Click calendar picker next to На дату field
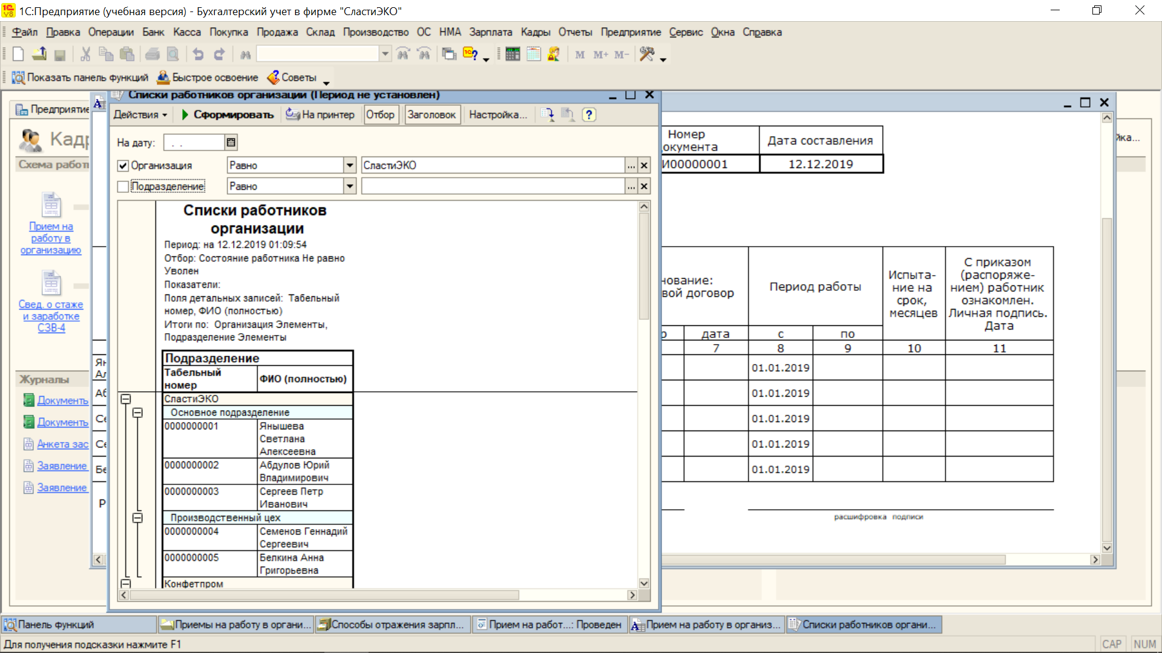The height and width of the screenshot is (653, 1162). tap(231, 143)
